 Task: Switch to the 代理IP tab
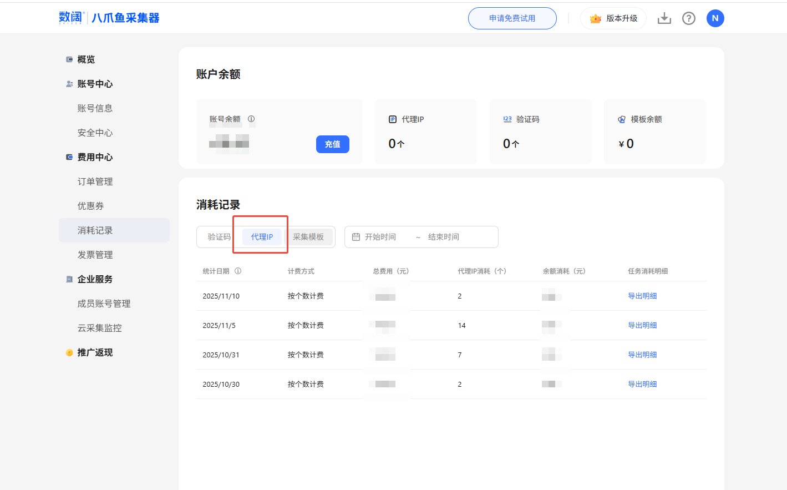(262, 237)
